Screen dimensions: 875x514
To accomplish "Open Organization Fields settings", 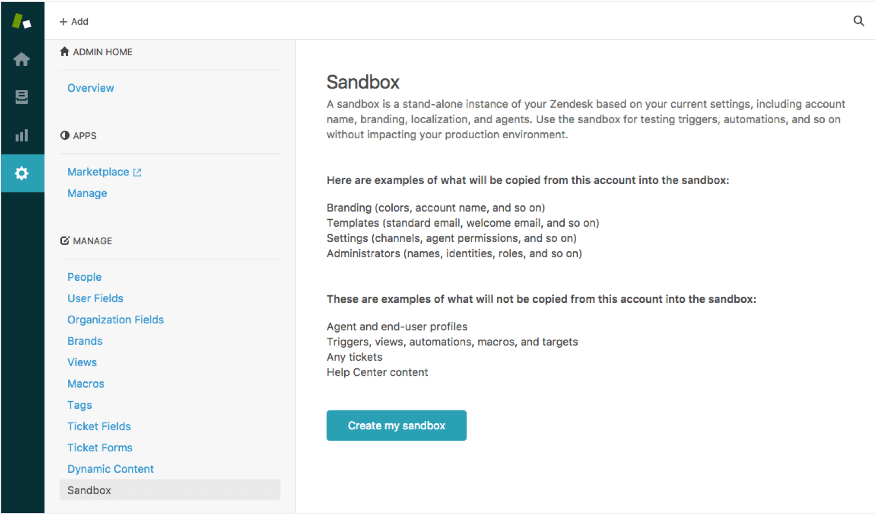I will [x=115, y=320].
